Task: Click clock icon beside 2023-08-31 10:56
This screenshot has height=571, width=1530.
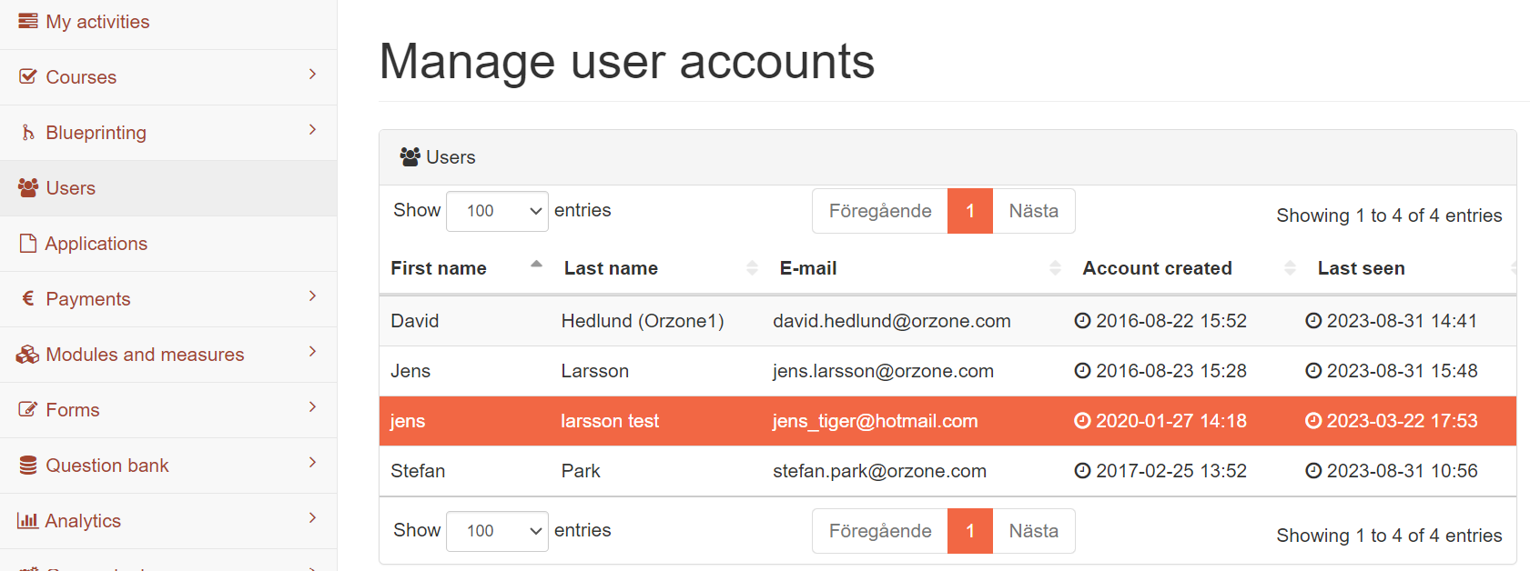Action: (1313, 470)
